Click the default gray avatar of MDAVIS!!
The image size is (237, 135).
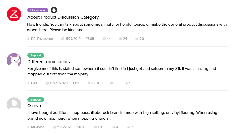click(14, 104)
